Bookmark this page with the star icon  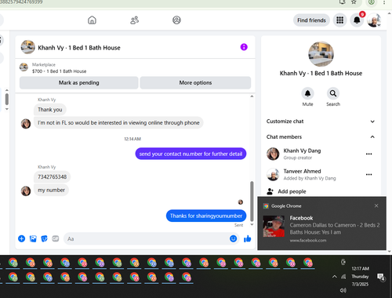pyautogui.click(x=354, y=2)
